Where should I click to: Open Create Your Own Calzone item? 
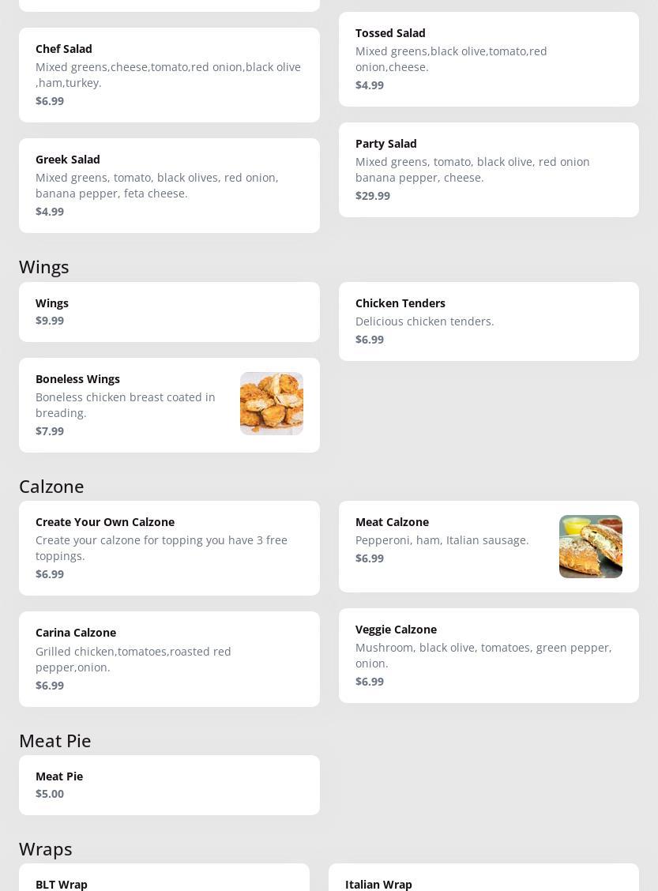(x=169, y=548)
